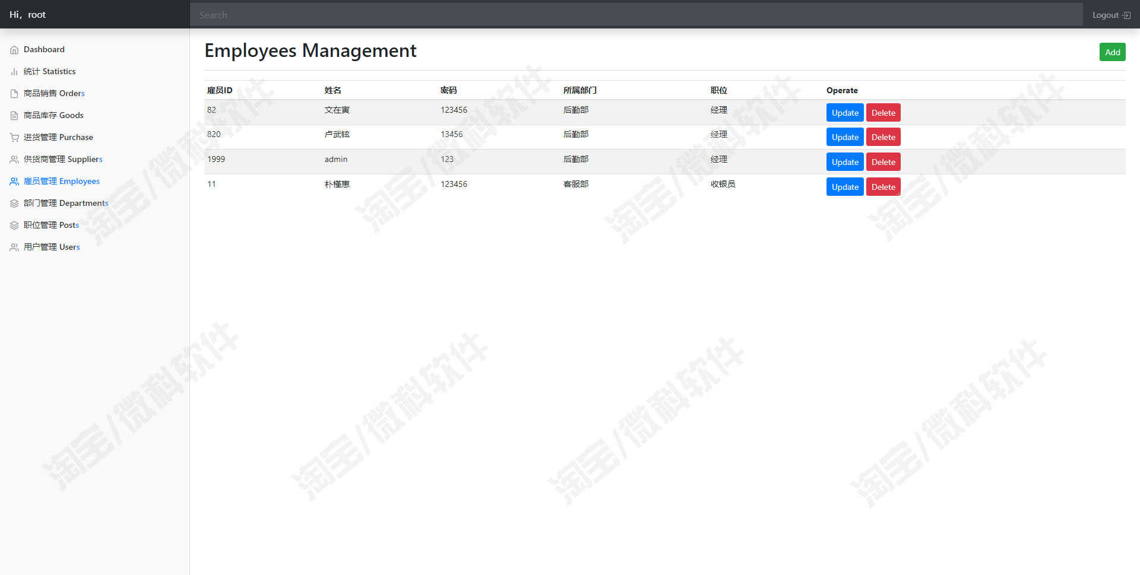This screenshot has height=575, width=1140.
Task: Click password 13456 cell
Action: coord(451,135)
